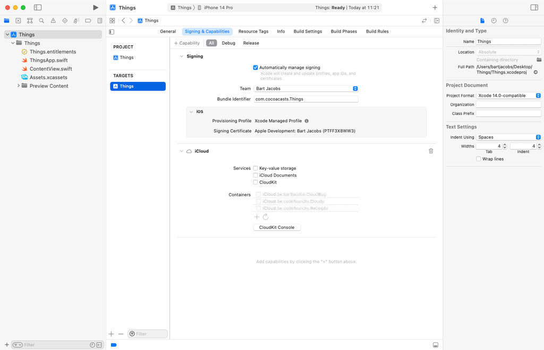Add an editor on the right

[x=437, y=21]
